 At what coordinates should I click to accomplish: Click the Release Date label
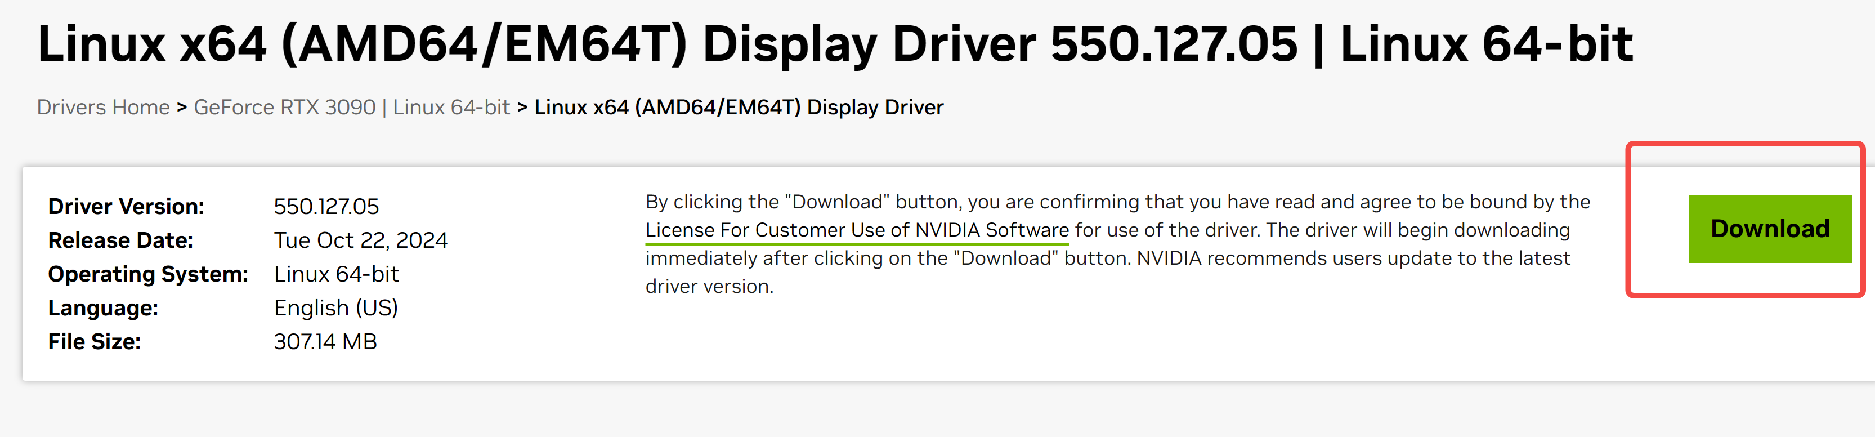pyautogui.click(x=120, y=240)
